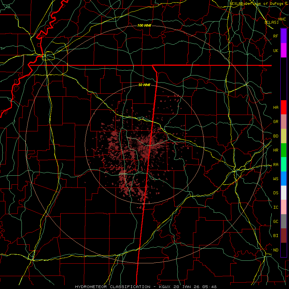This screenshot has width=289, height=289.
Task: Click the UK legend label
Action: point(276,50)
